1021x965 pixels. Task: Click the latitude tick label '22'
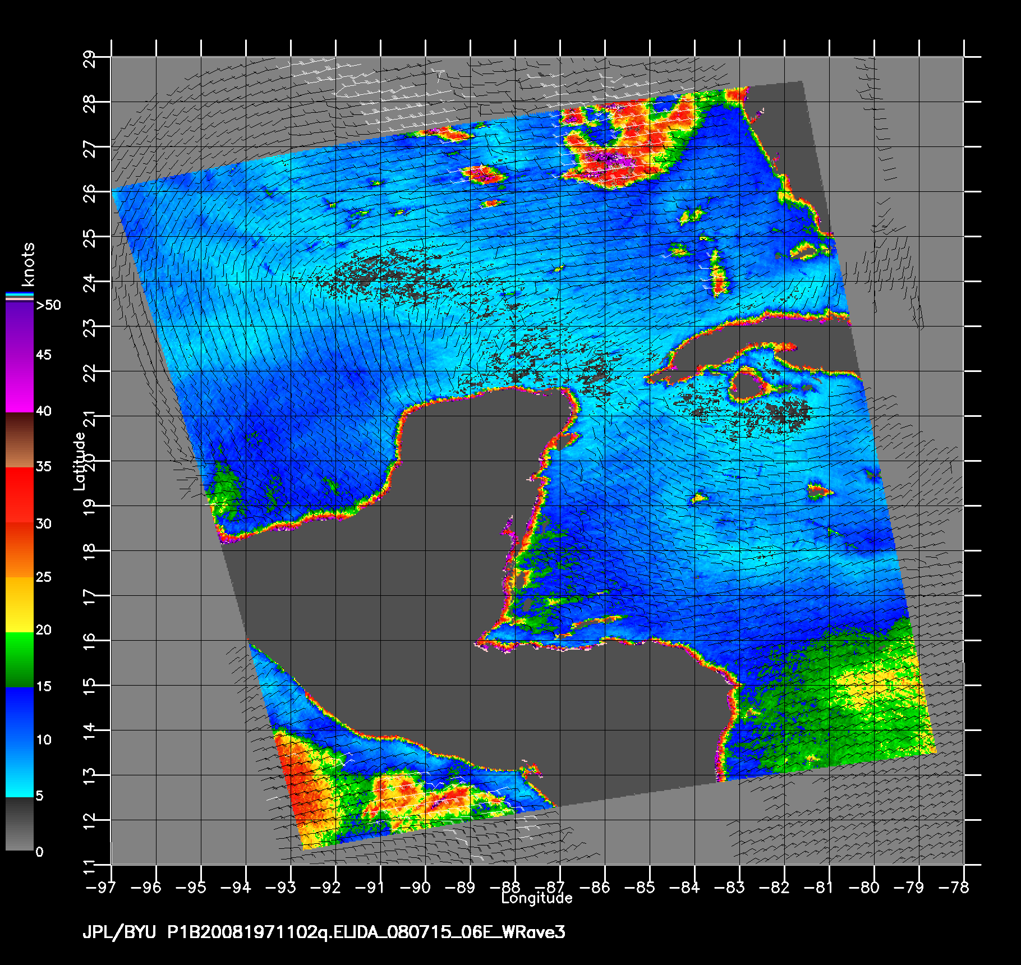coord(90,372)
